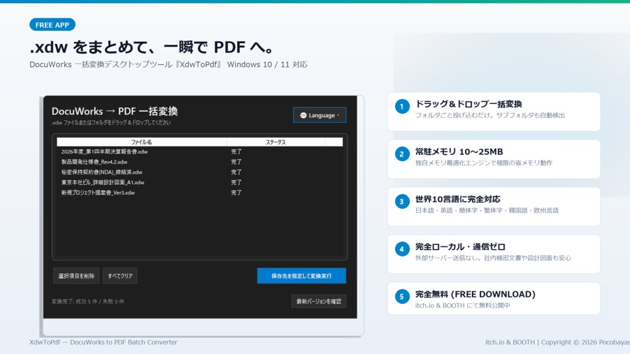Screen dimensions: 630x354
Task: Click the DocuWorks → PDF 一括変換 heading
Action: [114, 111]
